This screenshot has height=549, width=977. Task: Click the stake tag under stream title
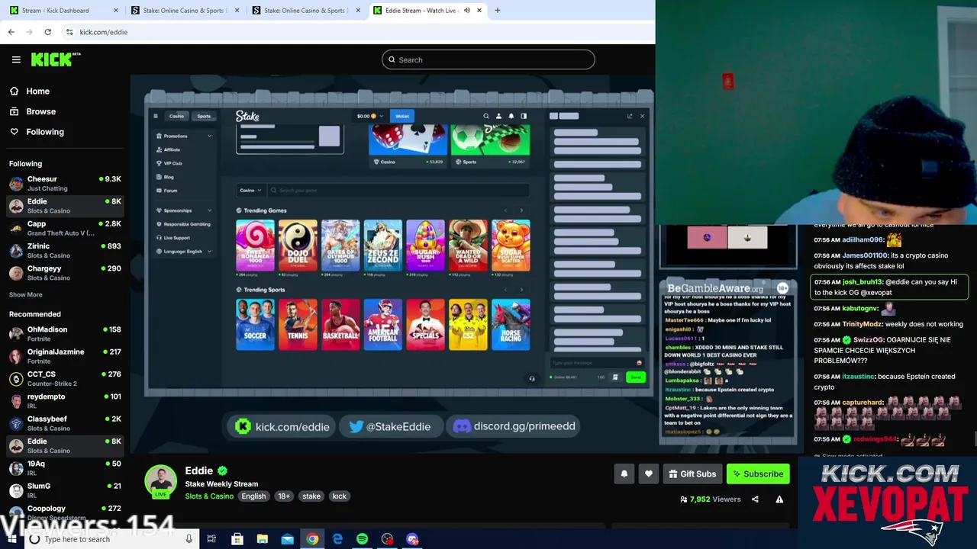click(x=311, y=496)
